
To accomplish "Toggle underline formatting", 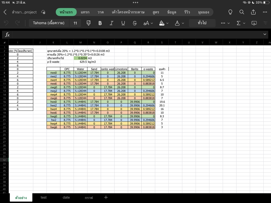I will (123, 23).
